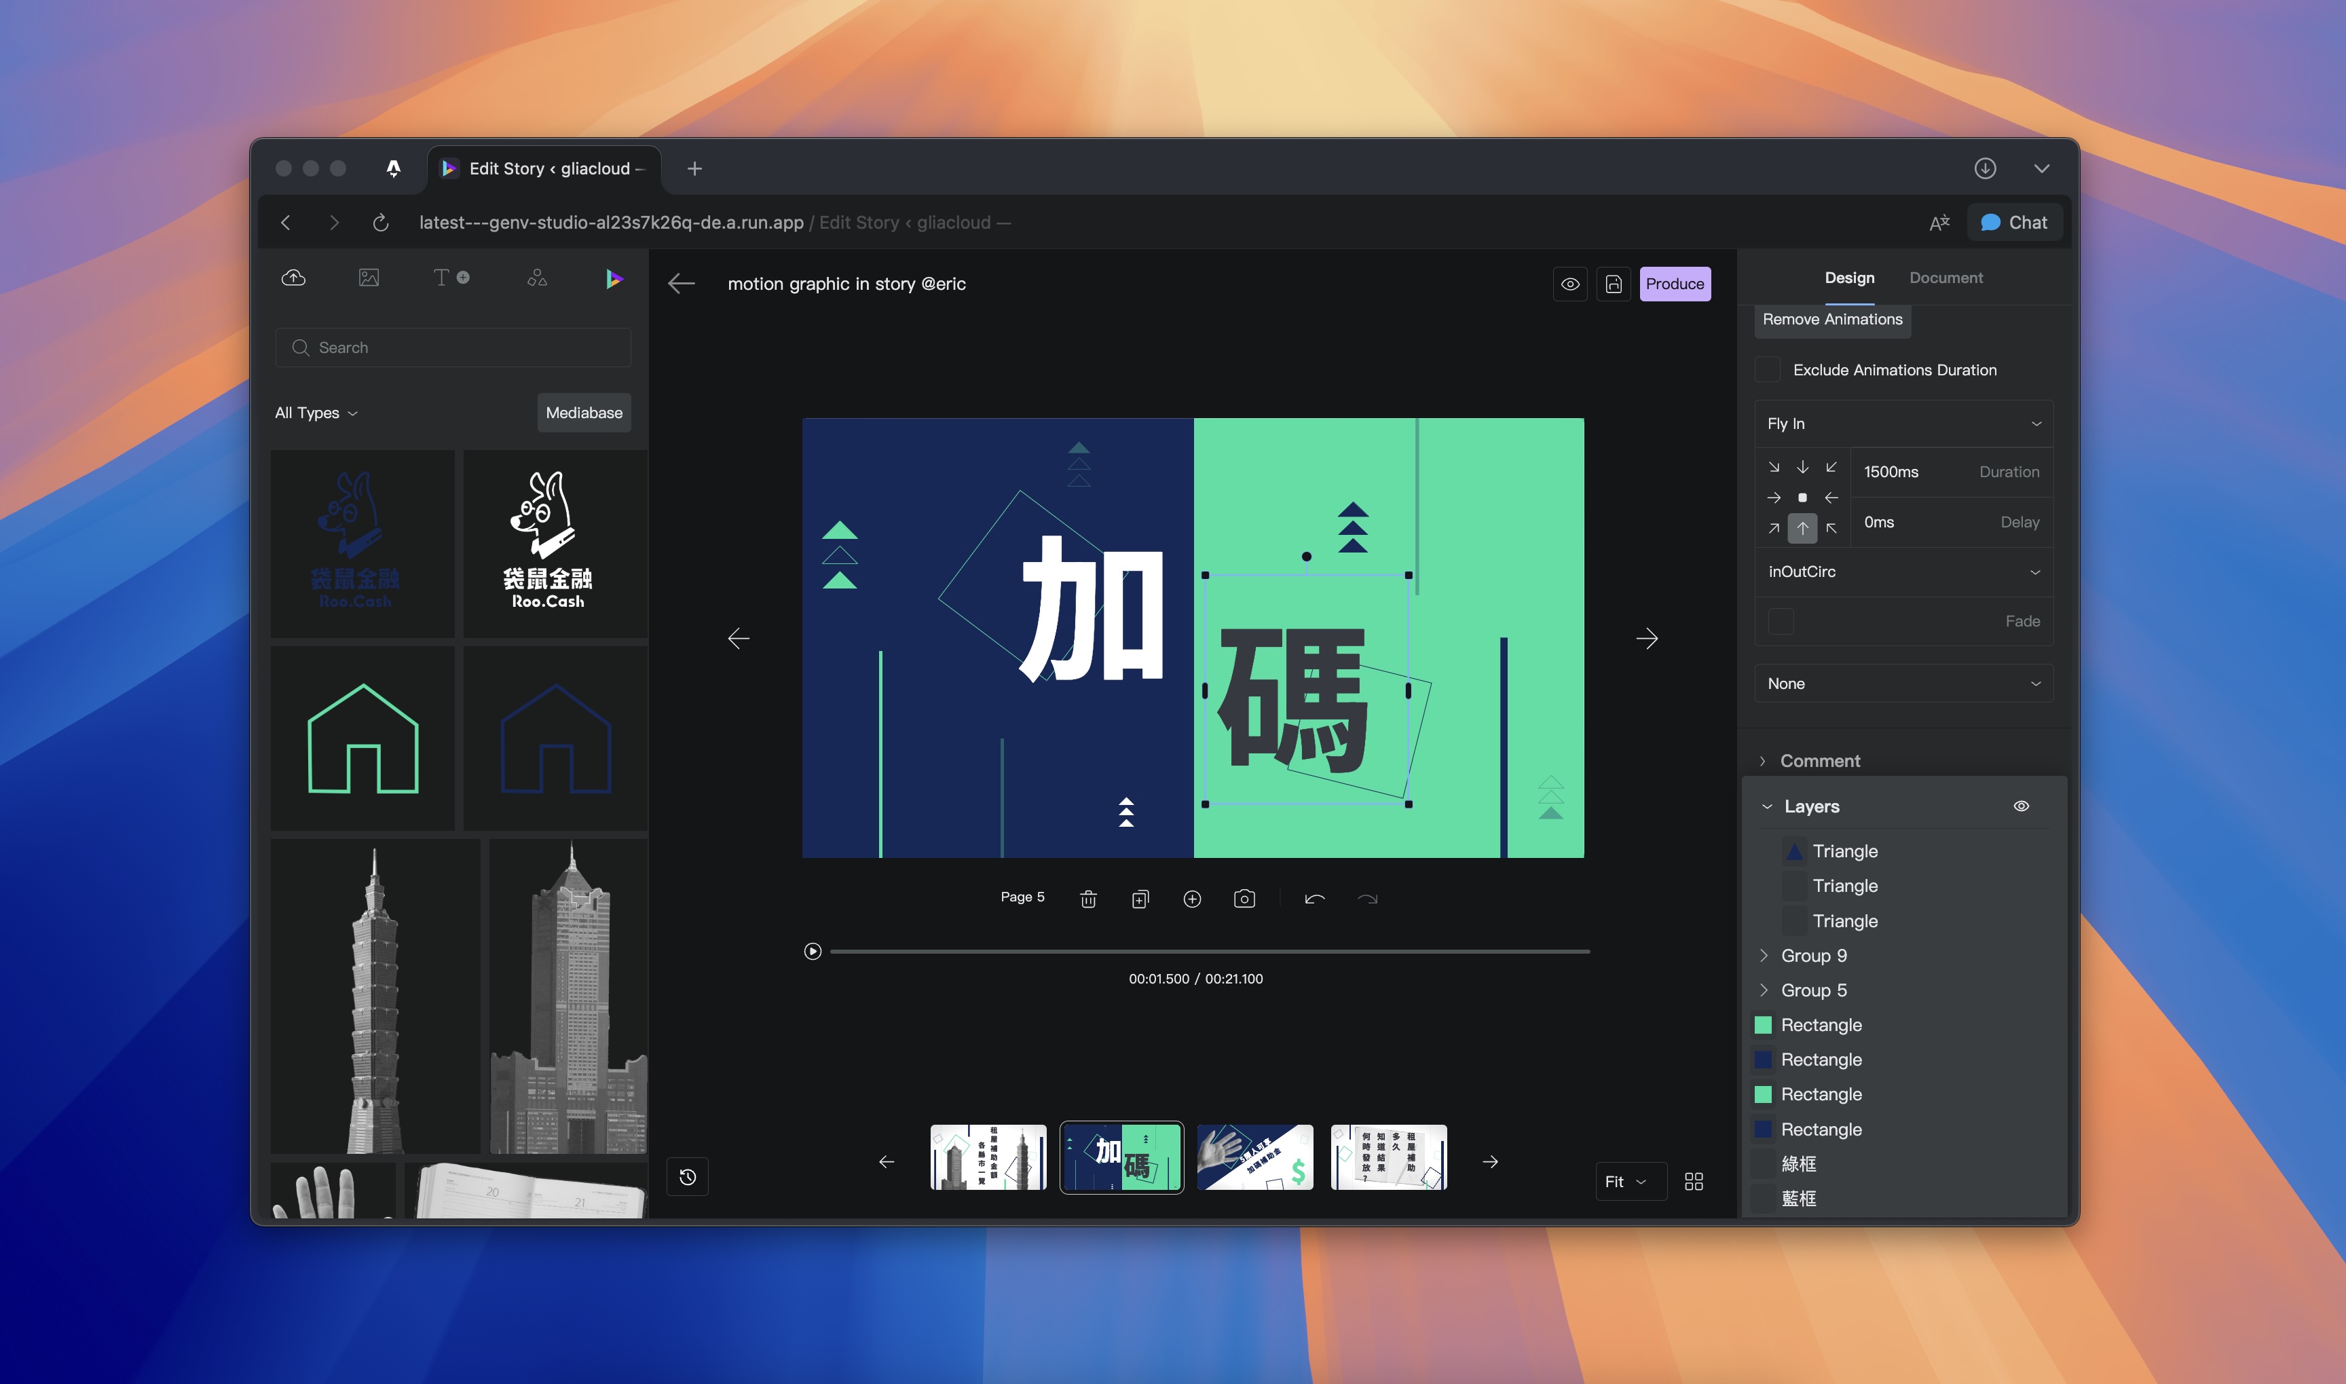Click the camera snapshot icon
Viewport: 2346px width, 1384px height.
click(x=1244, y=899)
